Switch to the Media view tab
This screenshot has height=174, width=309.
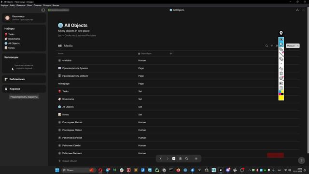click(69, 45)
